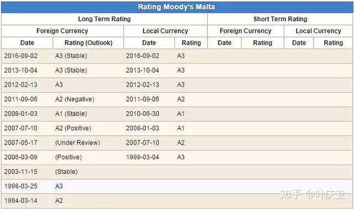The image size is (354, 209).
Task: Click Foreign Currency under Long Term Rating
Action: coord(63,31)
